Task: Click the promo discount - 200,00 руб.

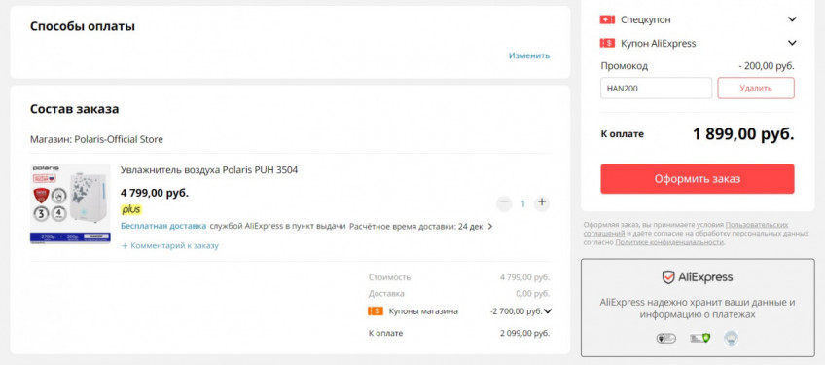Action: point(766,66)
